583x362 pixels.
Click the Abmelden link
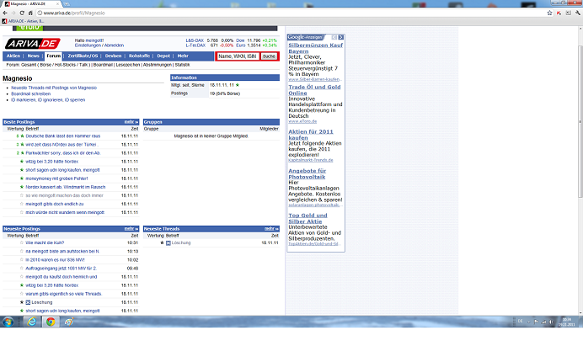114,45
